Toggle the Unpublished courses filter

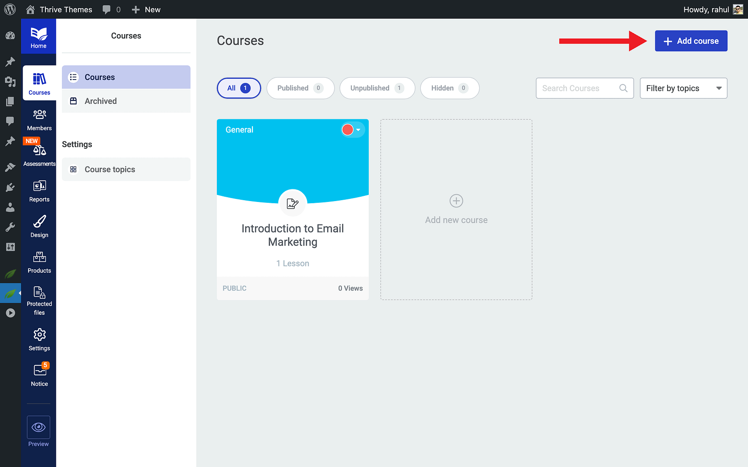pos(377,88)
